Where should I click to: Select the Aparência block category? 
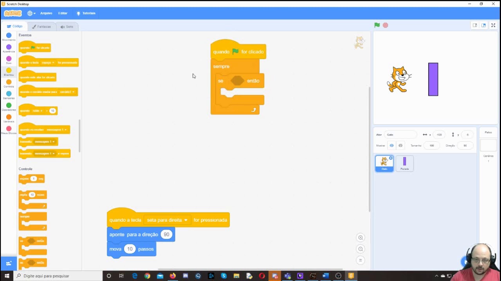pos(9,48)
